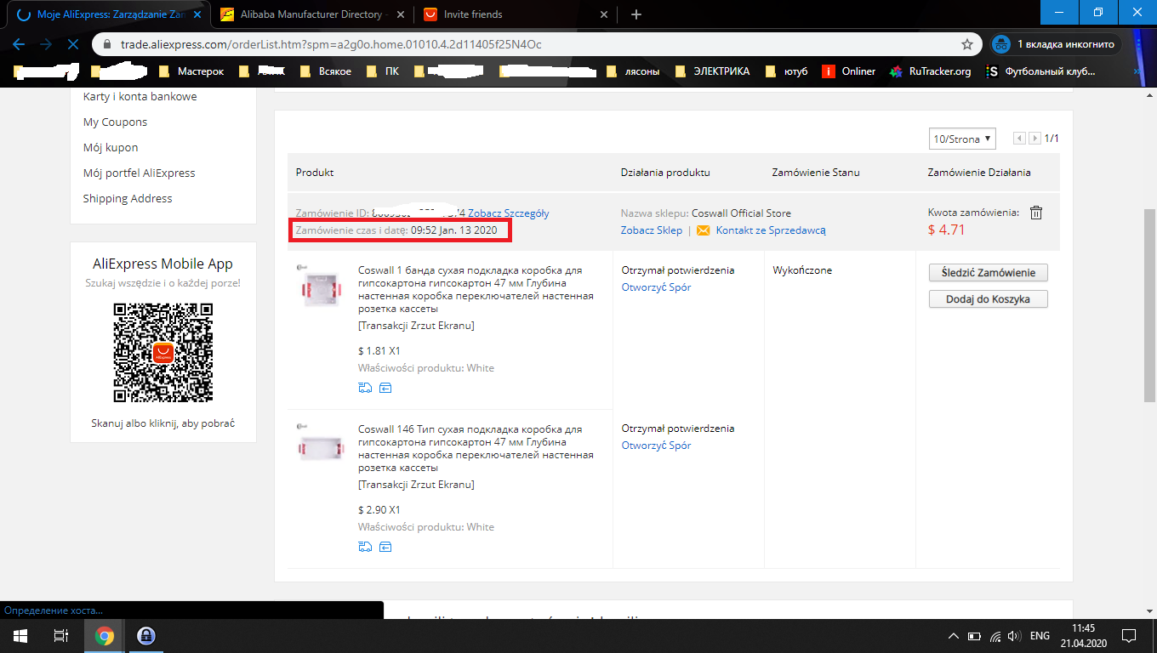1157x653 pixels.
Task: Open the Coswall 146 Тип product title
Action: (476, 448)
